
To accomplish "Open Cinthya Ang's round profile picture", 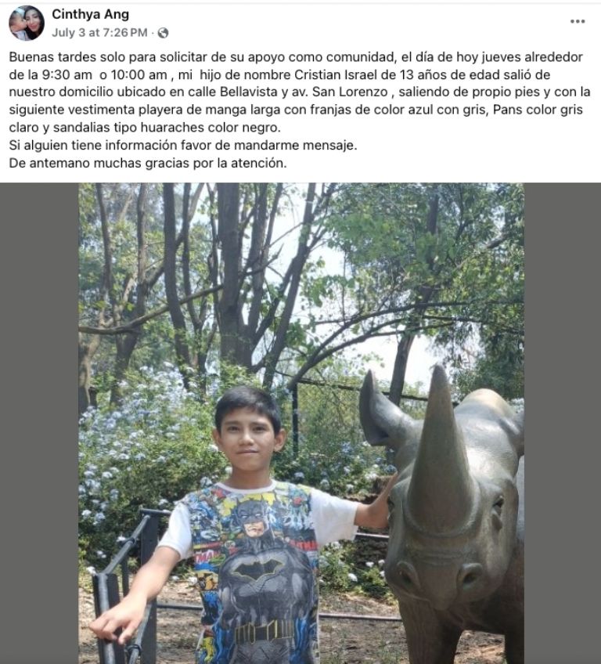I will click(x=27, y=23).
